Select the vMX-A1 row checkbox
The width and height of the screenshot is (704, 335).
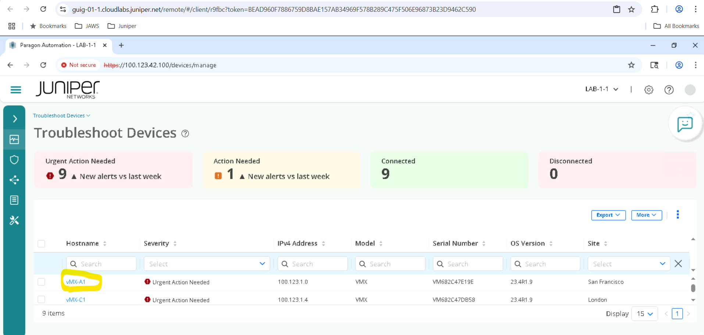coord(42,282)
